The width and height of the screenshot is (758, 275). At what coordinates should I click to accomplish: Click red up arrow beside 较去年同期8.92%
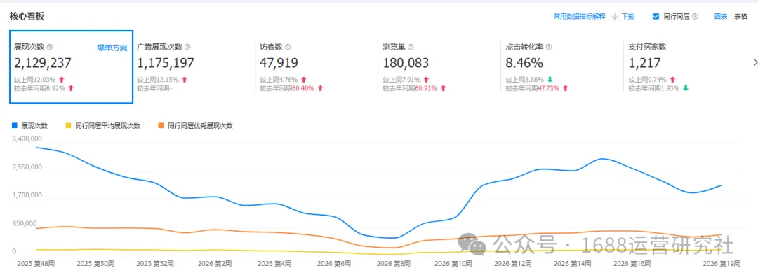pos(71,88)
